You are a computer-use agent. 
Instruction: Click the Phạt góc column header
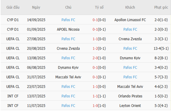[161, 7]
